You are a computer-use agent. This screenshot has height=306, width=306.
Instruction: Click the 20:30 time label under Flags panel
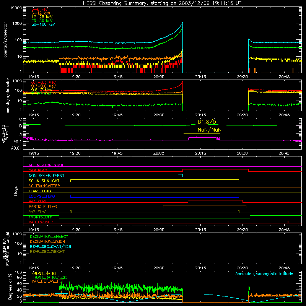tap(242, 230)
